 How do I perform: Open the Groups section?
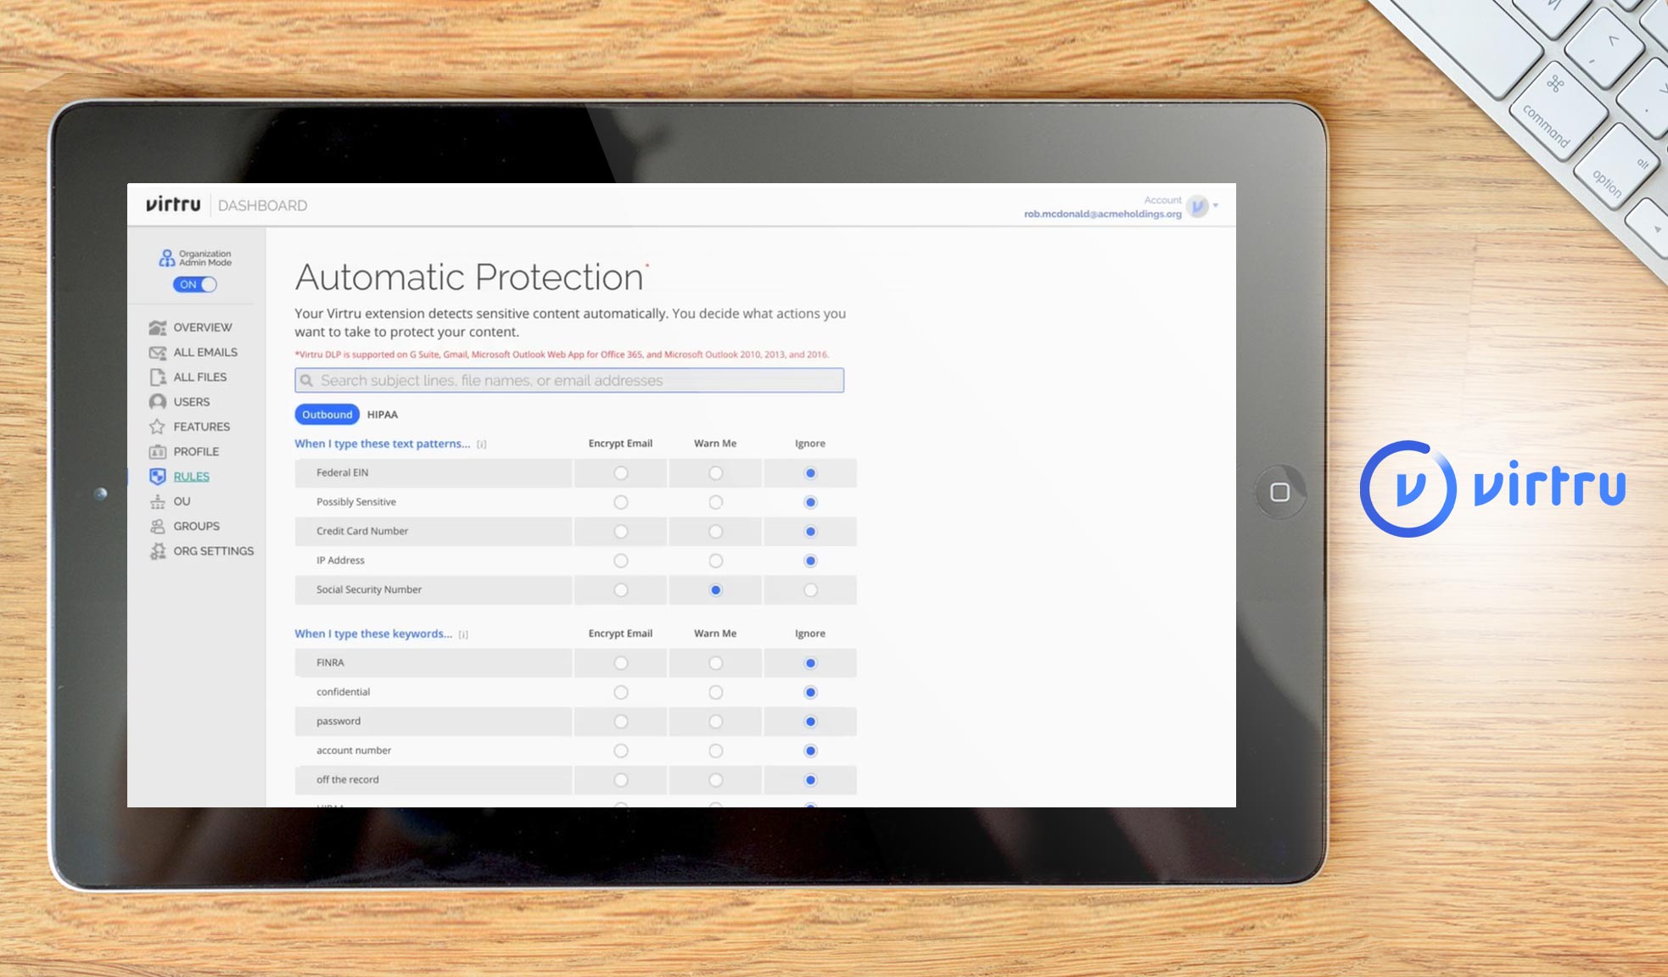click(x=195, y=526)
